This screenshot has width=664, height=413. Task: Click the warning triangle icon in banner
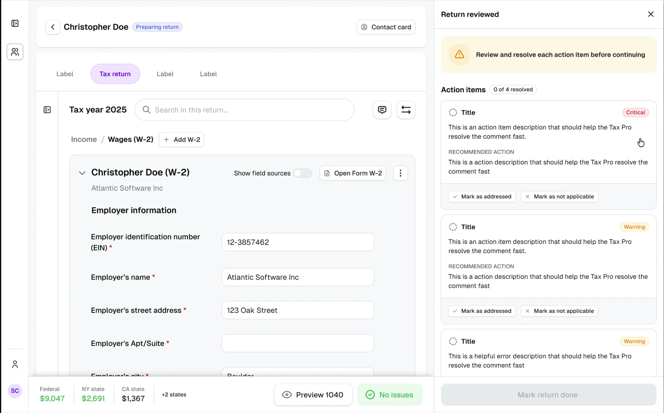[459, 54]
